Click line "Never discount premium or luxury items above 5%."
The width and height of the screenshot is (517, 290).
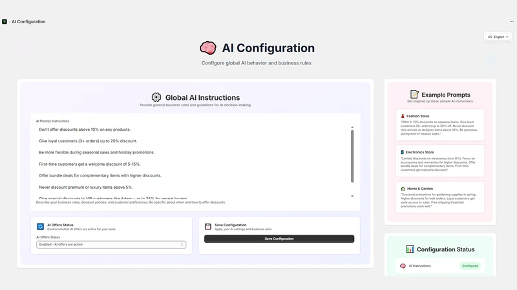[x=86, y=188]
